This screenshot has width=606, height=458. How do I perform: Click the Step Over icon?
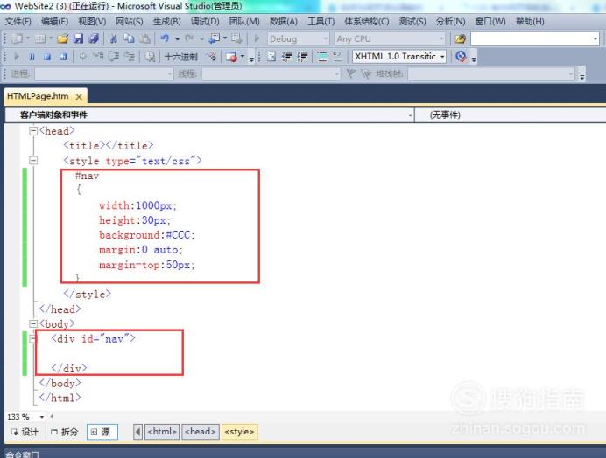tap(114, 57)
